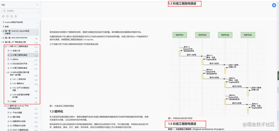Open 第二章. MVC/MVP/MVVM bookmark

(16, 38)
